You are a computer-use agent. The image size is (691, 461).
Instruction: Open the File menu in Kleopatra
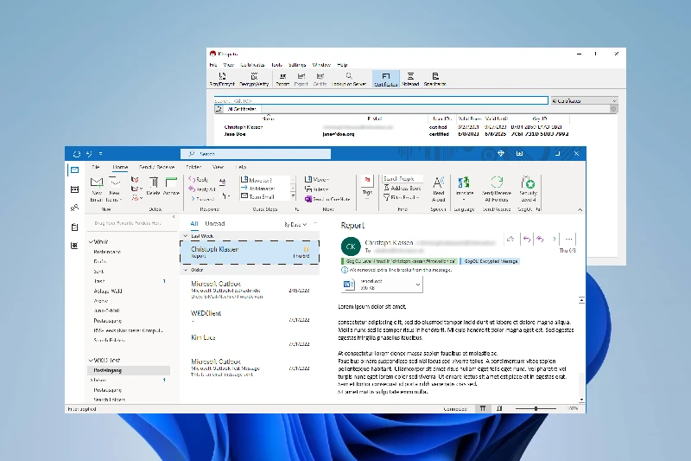pos(213,65)
